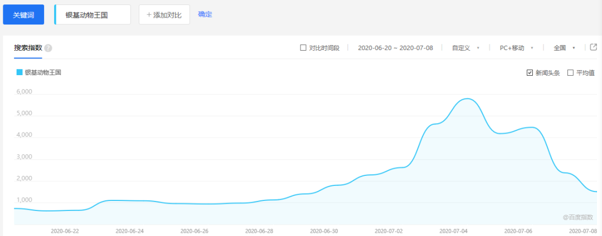Click the 3,000 y-axis value

(x=24, y=157)
